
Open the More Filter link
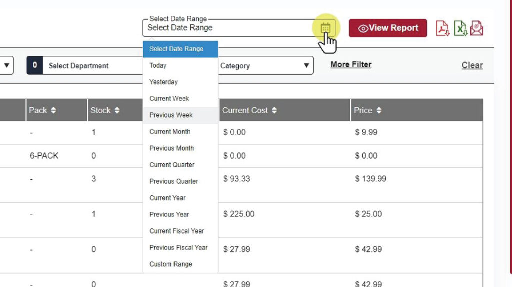tap(351, 64)
